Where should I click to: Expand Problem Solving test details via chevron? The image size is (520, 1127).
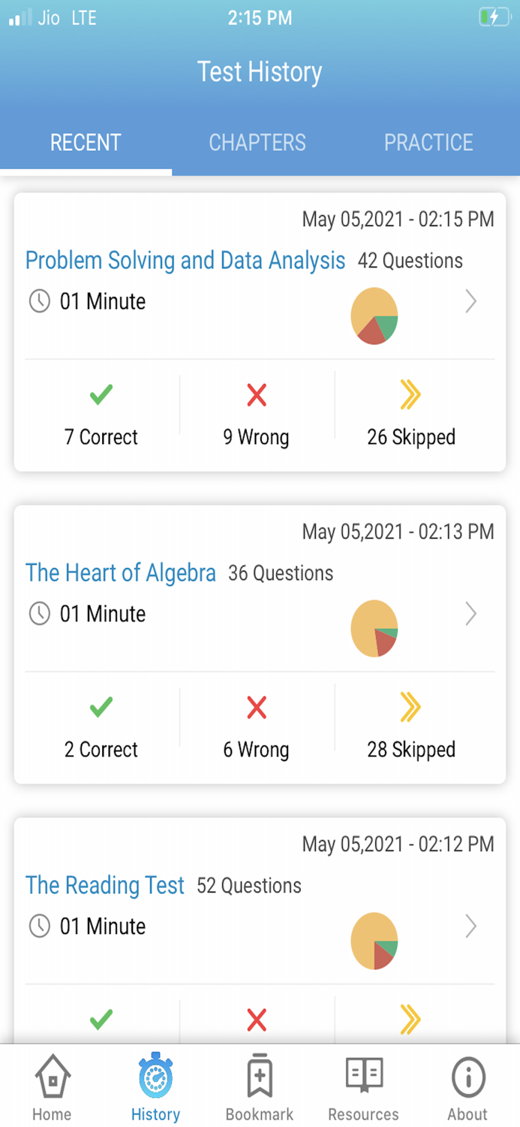[x=471, y=301]
